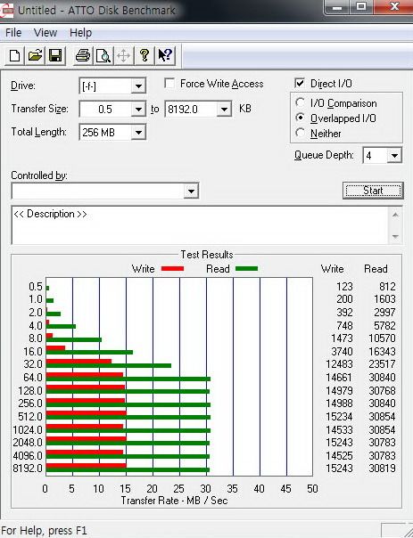Viewport: 413px width, 538px height.
Task: Close the ATTO Disk Benchmark window
Action: tap(394, 7)
